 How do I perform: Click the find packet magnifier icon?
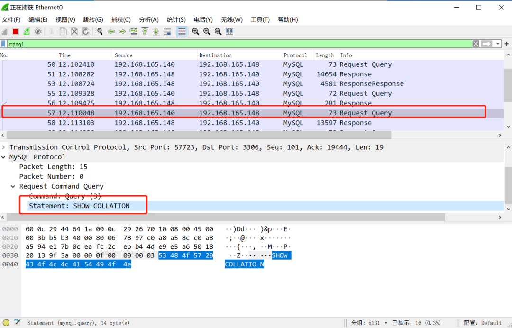pos(100,31)
